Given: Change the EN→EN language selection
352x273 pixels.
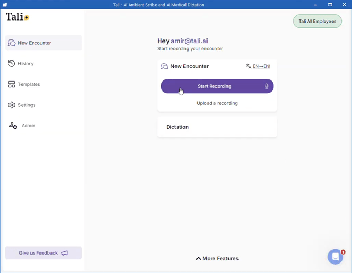Looking at the screenshot, I should [x=261, y=67].
